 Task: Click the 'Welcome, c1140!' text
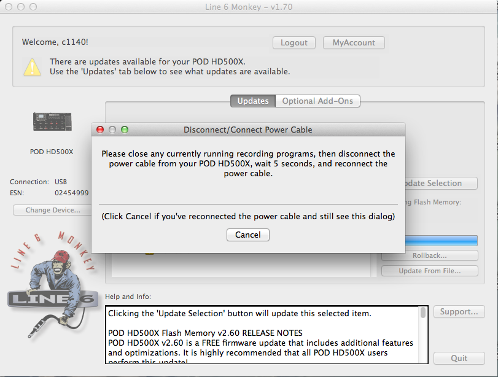pyautogui.click(x=55, y=42)
